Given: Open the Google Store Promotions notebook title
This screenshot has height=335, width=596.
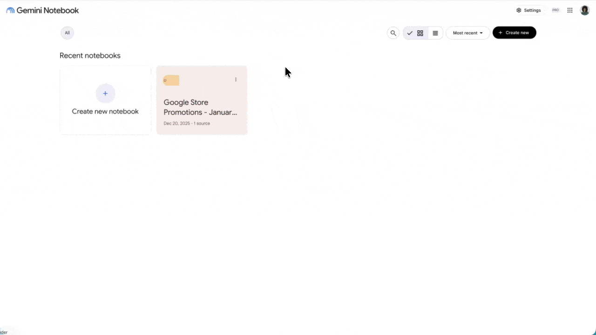Looking at the screenshot, I should pyautogui.click(x=200, y=107).
